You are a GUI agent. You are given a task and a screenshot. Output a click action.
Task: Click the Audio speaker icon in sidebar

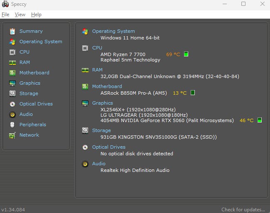point(12,115)
